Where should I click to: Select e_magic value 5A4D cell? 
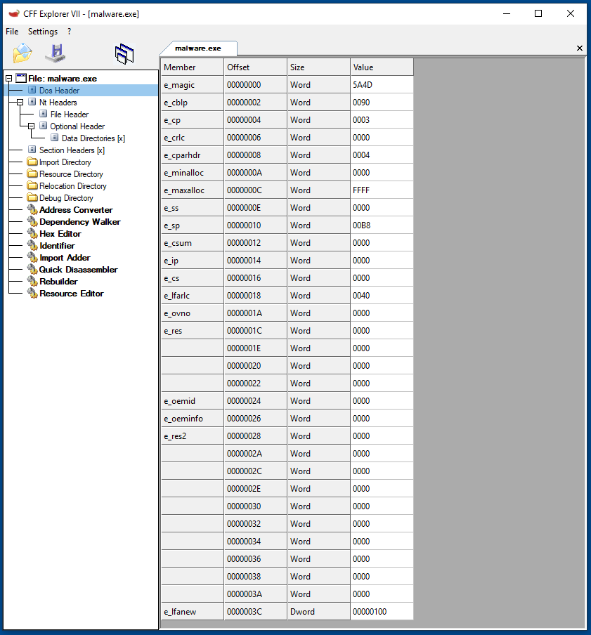click(382, 85)
